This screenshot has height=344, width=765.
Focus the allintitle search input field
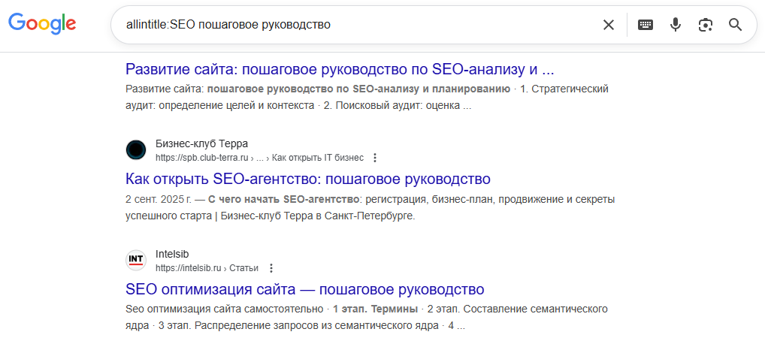coord(353,25)
